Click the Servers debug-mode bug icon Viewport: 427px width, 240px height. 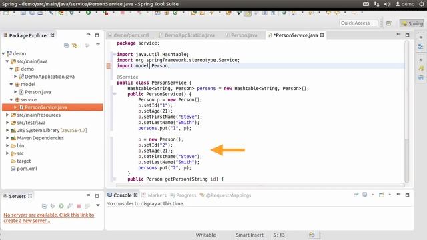tap(53, 206)
